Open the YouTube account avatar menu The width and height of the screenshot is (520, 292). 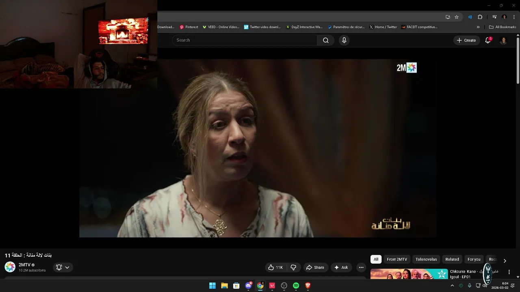tap(503, 40)
